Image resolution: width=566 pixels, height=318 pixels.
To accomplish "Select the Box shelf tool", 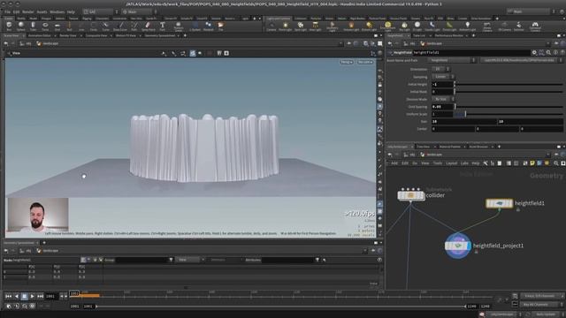I will pyautogui.click(x=9, y=26).
